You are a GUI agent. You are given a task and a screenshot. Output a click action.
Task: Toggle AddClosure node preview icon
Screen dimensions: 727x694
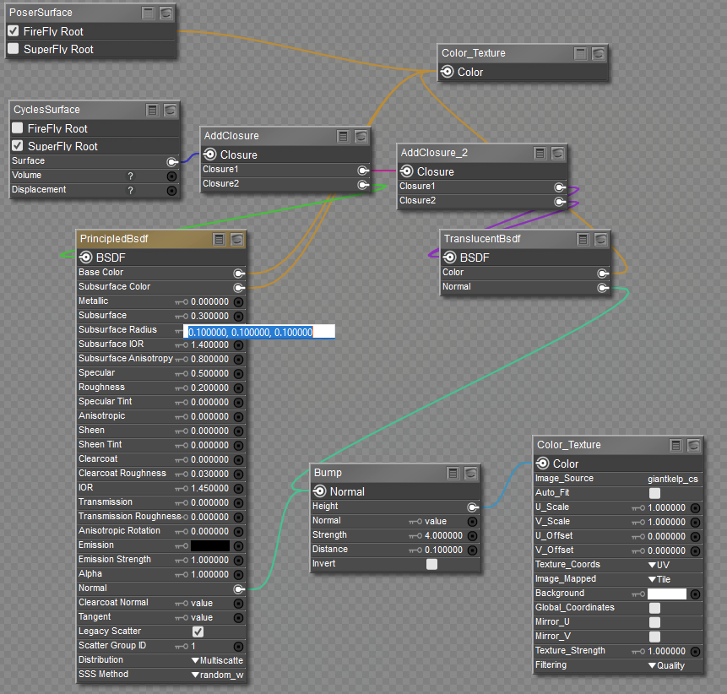point(361,136)
